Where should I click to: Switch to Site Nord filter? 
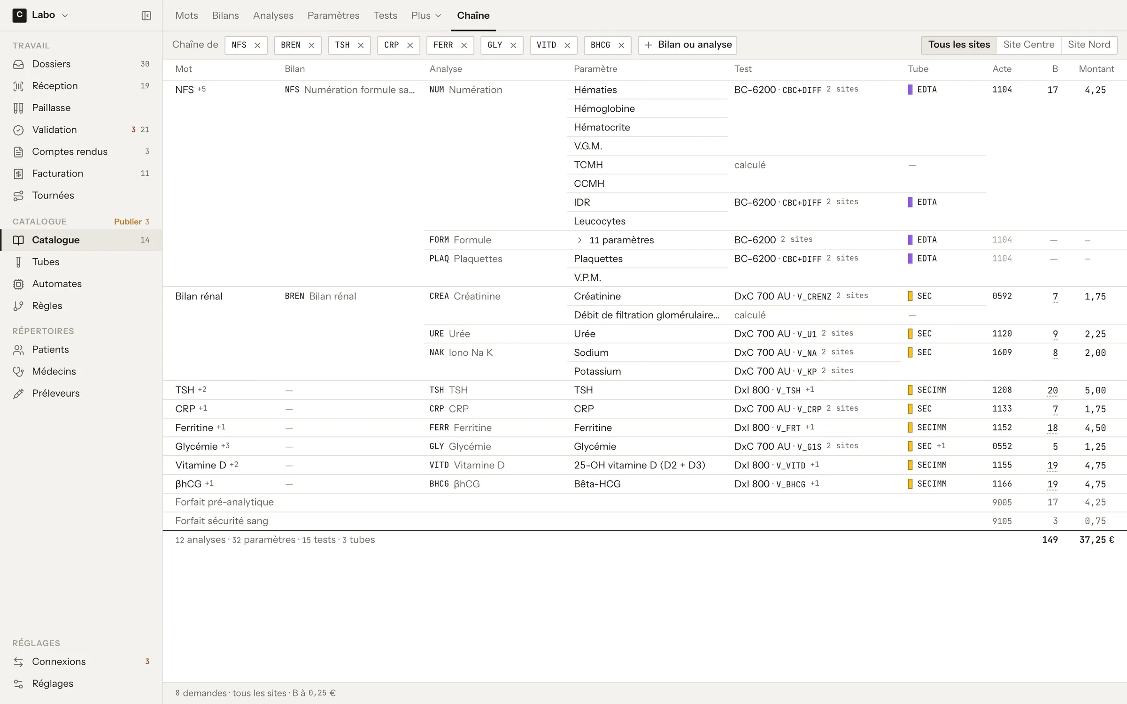pyautogui.click(x=1088, y=45)
